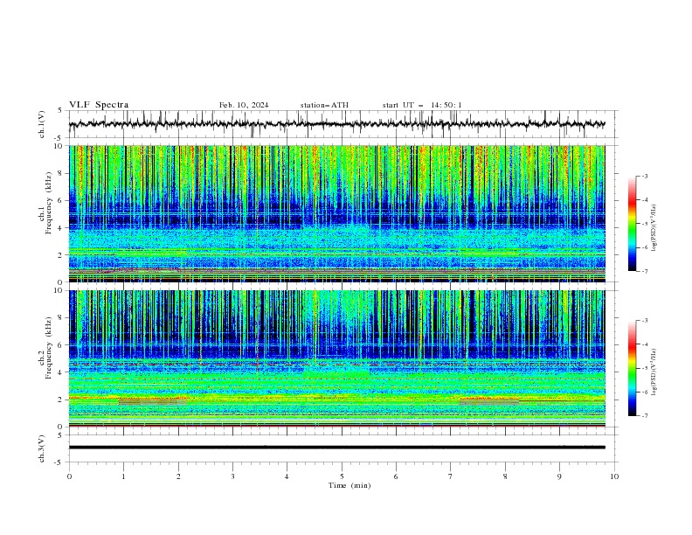The image size is (692, 535).
Task: Select the "Time (min)" axis label
Action: pyautogui.click(x=349, y=485)
